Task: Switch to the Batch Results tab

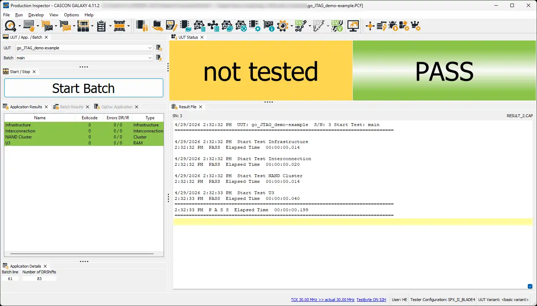Action: (71, 107)
